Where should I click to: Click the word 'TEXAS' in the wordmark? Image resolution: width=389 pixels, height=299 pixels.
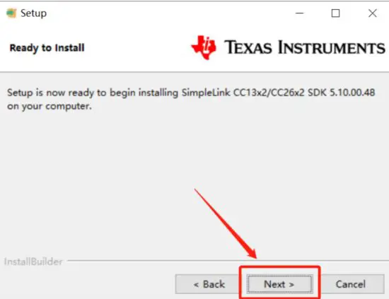248,47
